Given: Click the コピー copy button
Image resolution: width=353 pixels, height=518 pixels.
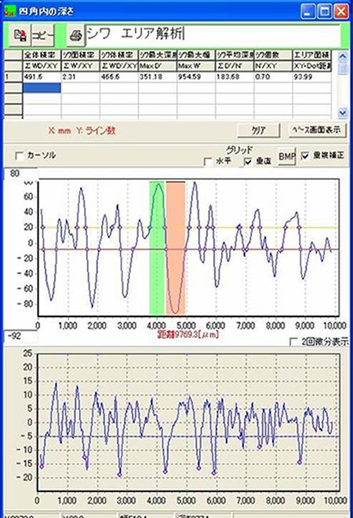Looking at the screenshot, I should [42, 35].
